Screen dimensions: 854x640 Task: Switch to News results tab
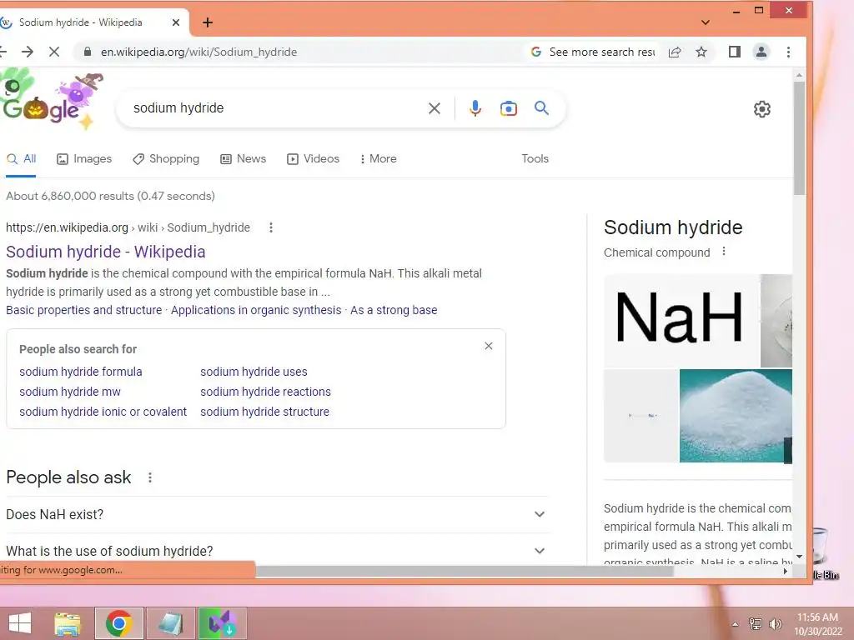point(243,159)
